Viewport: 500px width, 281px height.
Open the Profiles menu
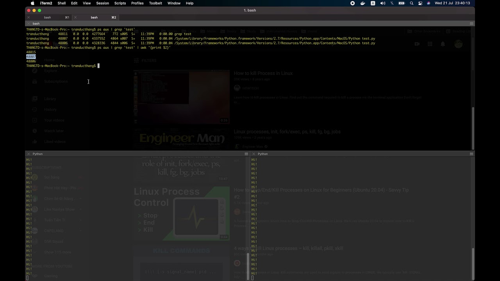137,3
